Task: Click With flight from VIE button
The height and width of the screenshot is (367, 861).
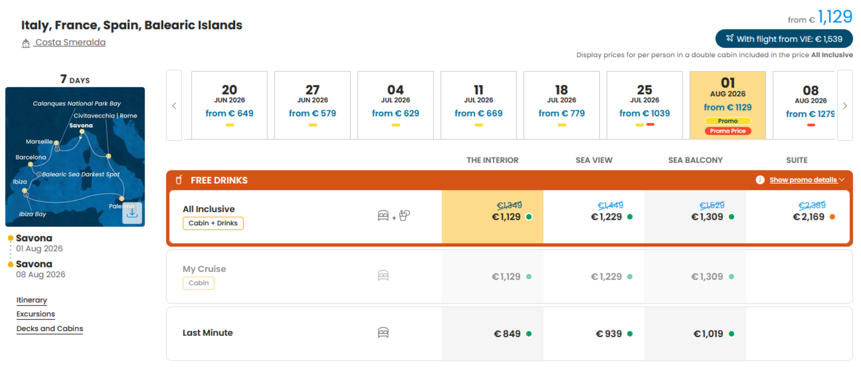Action: click(x=784, y=39)
